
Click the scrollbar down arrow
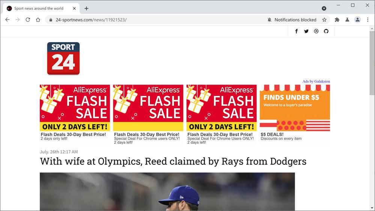pyautogui.click(x=372, y=208)
